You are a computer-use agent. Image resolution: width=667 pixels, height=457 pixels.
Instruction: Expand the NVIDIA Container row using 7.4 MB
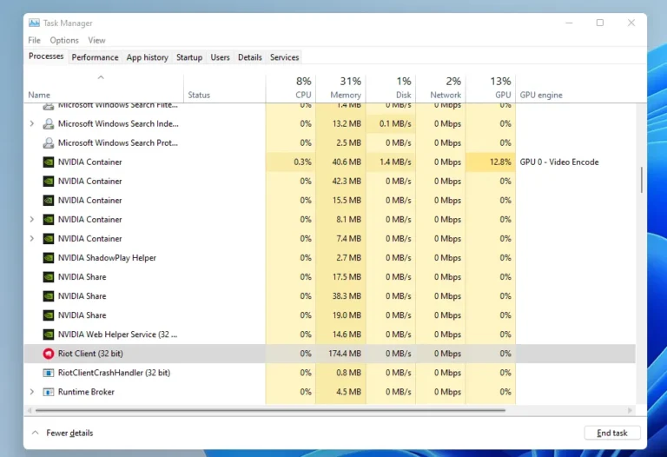click(32, 239)
